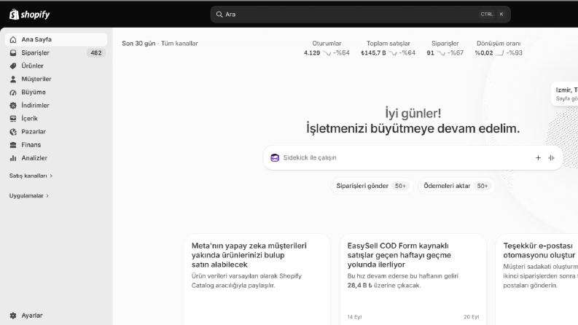Click the Dönüşüm oranı metric
578x325 pixels.
[499, 48]
